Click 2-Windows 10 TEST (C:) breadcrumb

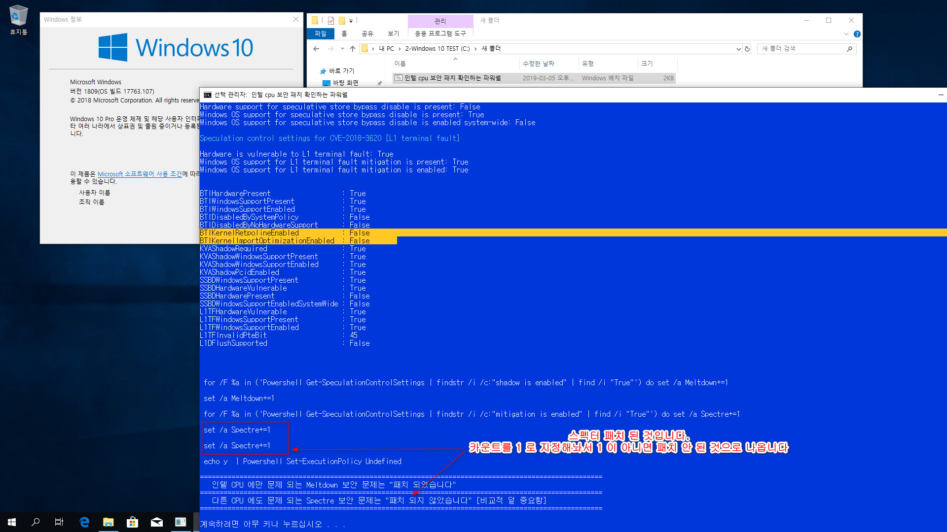[437, 49]
